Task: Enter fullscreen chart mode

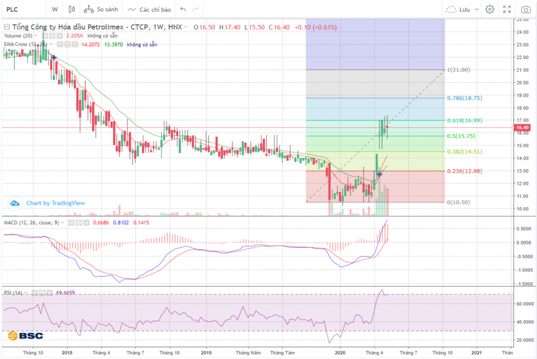Action: pyautogui.click(x=507, y=10)
